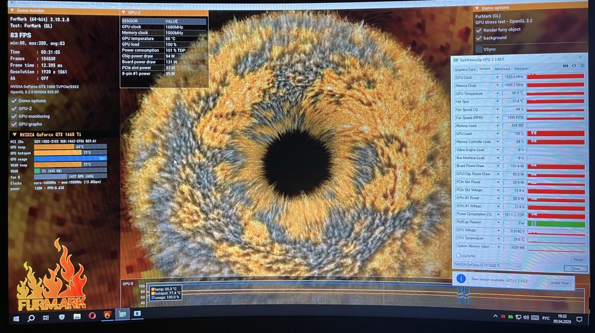Enable the Log to file checkbox
The width and height of the screenshot is (595, 333).
click(458, 256)
